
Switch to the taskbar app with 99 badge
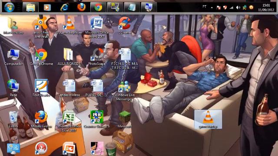click(115, 7)
